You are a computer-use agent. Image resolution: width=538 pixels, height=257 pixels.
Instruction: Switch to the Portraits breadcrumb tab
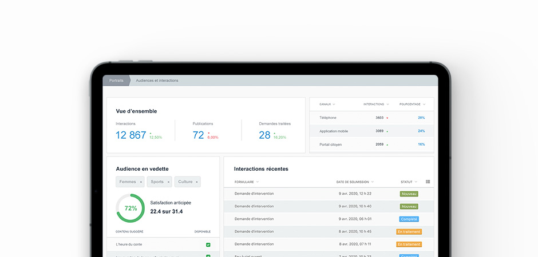click(x=116, y=81)
